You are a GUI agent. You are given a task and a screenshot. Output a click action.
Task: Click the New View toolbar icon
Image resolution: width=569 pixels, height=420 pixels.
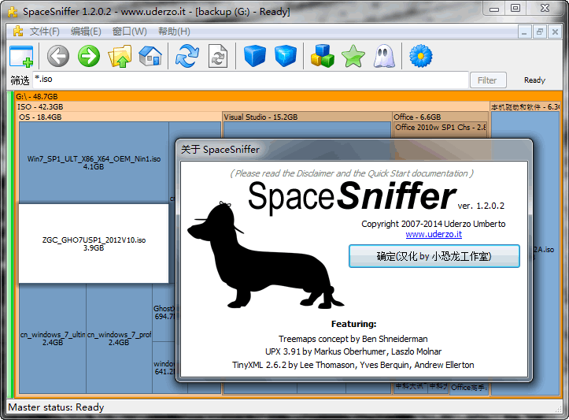[x=21, y=56]
